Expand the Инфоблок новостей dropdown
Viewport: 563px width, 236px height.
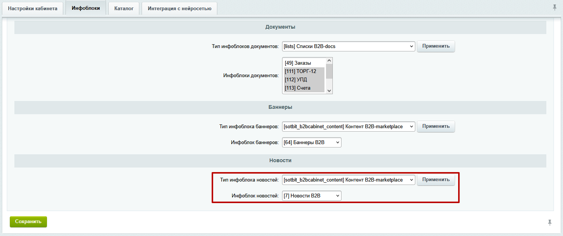312,196
